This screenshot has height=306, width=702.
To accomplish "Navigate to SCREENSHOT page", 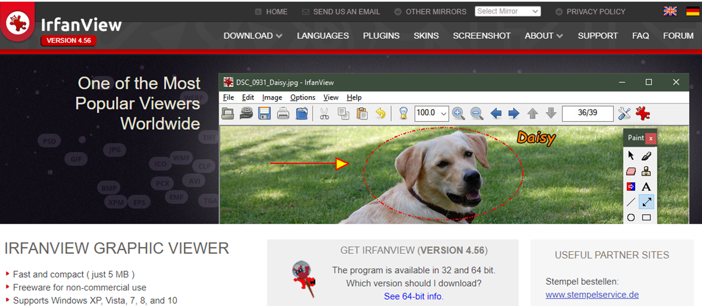I will (x=482, y=35).
